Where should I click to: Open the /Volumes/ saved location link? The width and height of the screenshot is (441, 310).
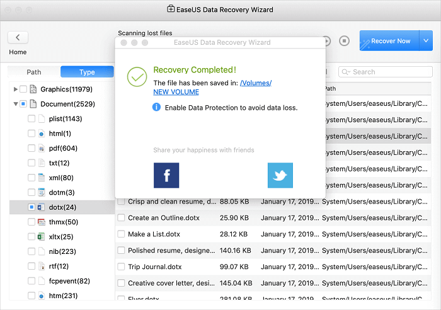coord(256,83)
